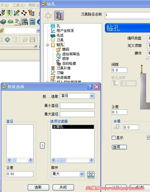The width and height of the screenshot is (150, 192).
Task: Click the 间隙 value field 5.0
Action: click(119, 70)
